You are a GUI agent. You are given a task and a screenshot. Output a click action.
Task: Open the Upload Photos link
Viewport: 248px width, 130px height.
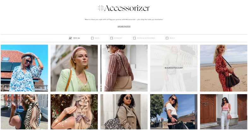click(124, 26)
